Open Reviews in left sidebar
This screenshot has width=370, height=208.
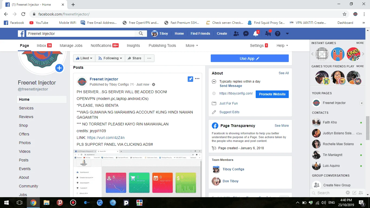point(26,117)
